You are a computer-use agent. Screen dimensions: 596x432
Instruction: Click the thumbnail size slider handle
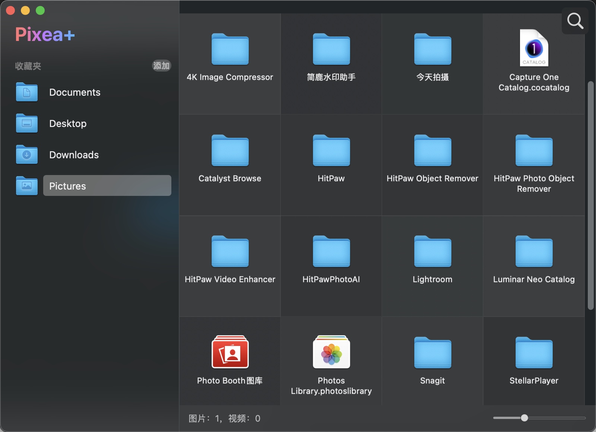pyautogui.click(x=524, y=418)
